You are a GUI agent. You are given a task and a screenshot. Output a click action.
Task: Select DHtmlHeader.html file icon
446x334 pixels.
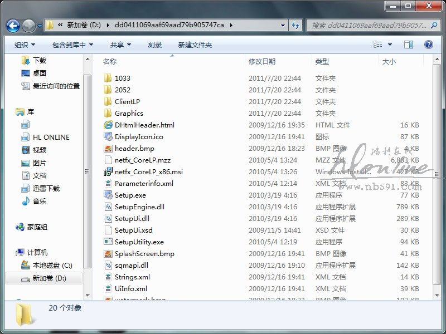point(108,125)
